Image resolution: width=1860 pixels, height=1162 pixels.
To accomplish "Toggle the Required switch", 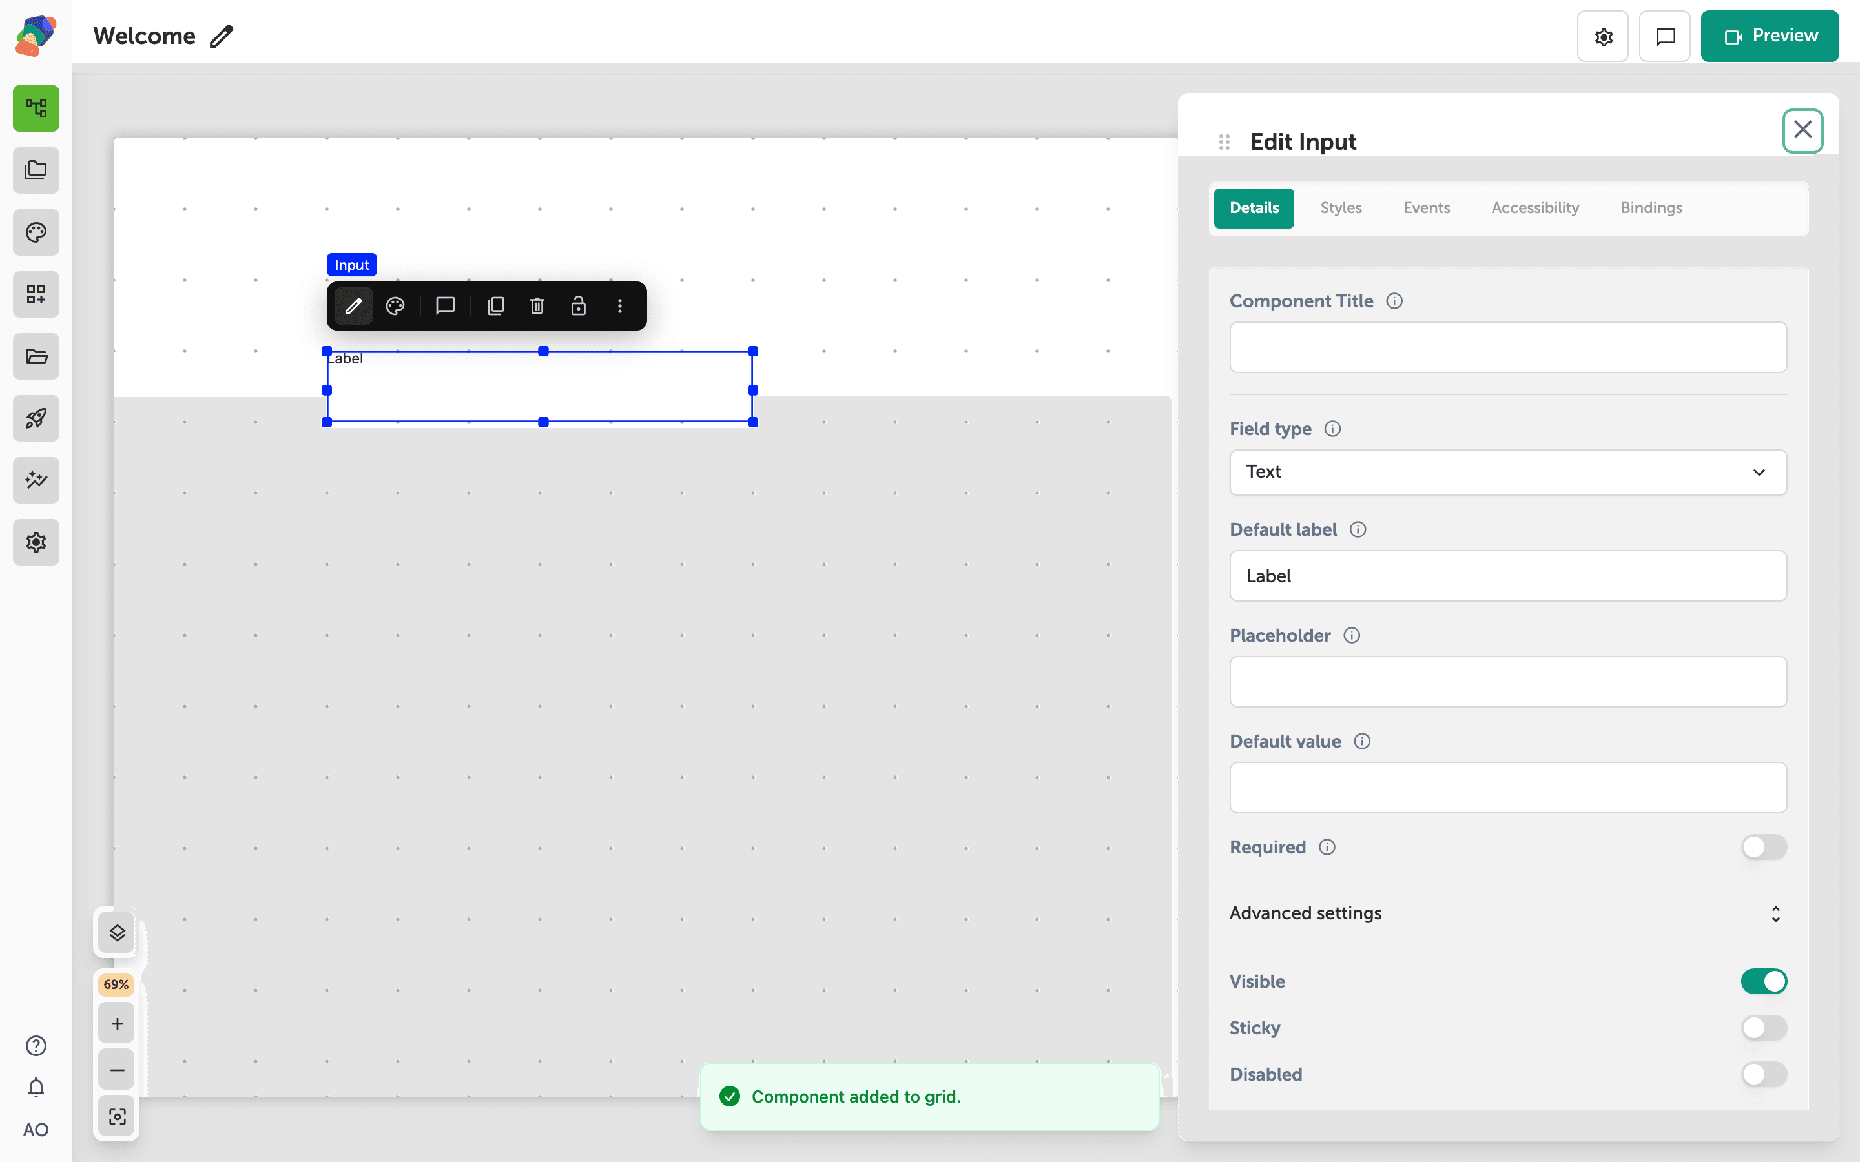I will 1764,847.
